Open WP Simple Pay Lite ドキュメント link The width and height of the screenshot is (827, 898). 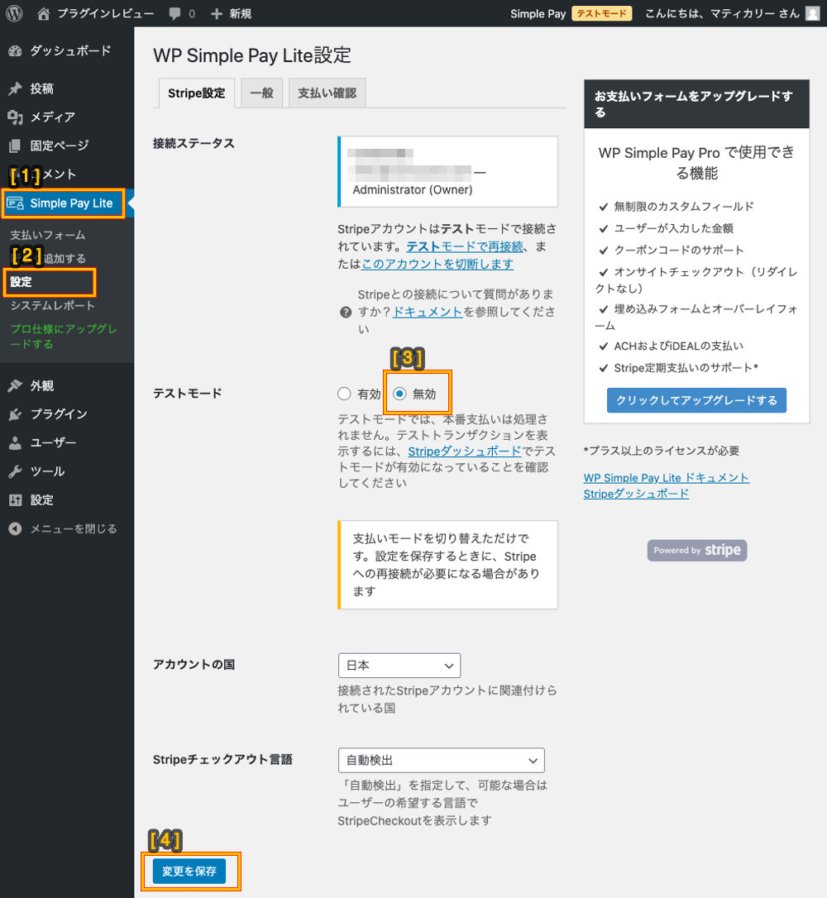[666, 478]
